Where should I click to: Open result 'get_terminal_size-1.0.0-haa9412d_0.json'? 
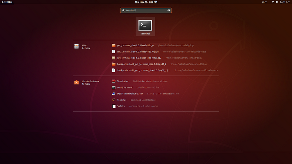[138, 51]
